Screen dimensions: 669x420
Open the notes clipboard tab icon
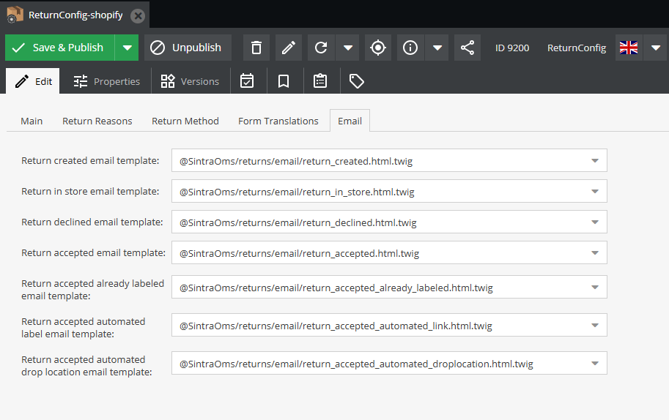tap(320, 81)
